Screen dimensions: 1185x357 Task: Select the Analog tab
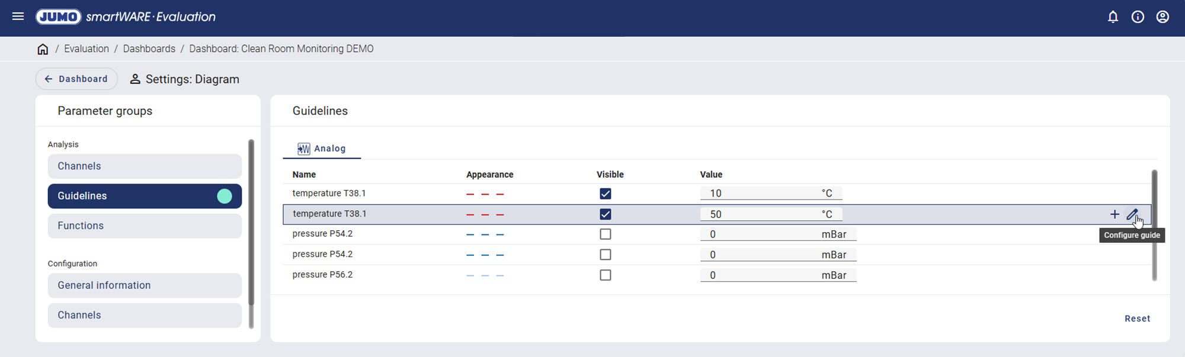pos(322,149)
